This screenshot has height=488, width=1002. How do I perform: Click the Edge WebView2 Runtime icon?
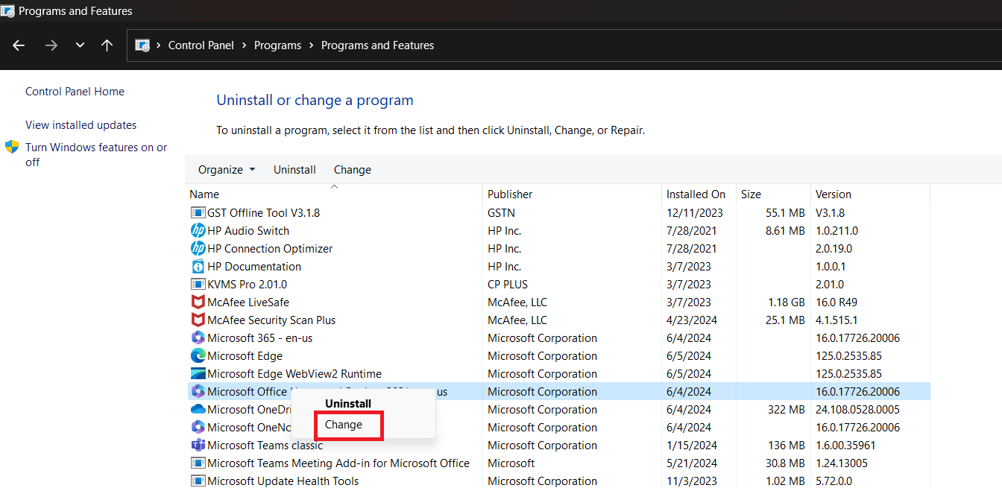pyautogui.click(x=198, y=374)
